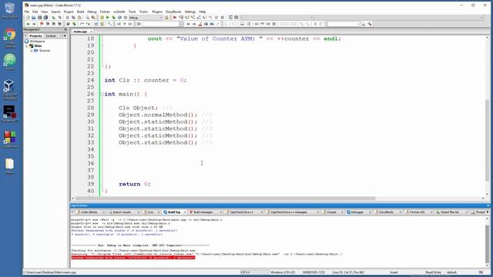
Task: Click the Windows (CR+LF) status bar entry
Action: click(283, 272)
